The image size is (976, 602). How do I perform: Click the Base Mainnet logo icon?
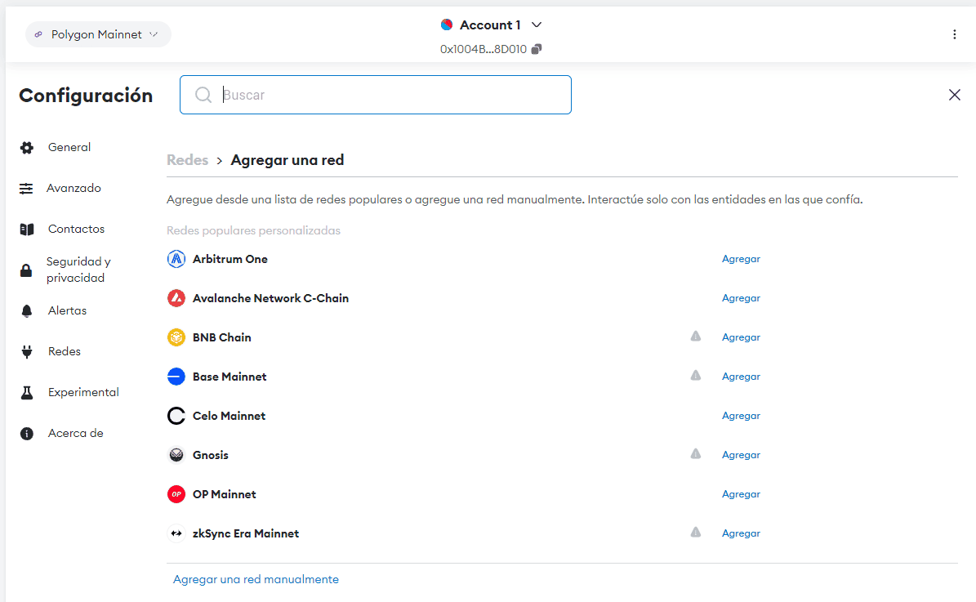pos(176,377)
